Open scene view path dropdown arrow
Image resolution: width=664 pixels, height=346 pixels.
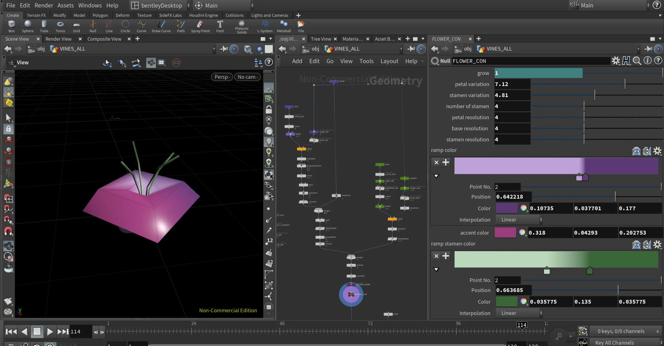click(x=214, y=49)
